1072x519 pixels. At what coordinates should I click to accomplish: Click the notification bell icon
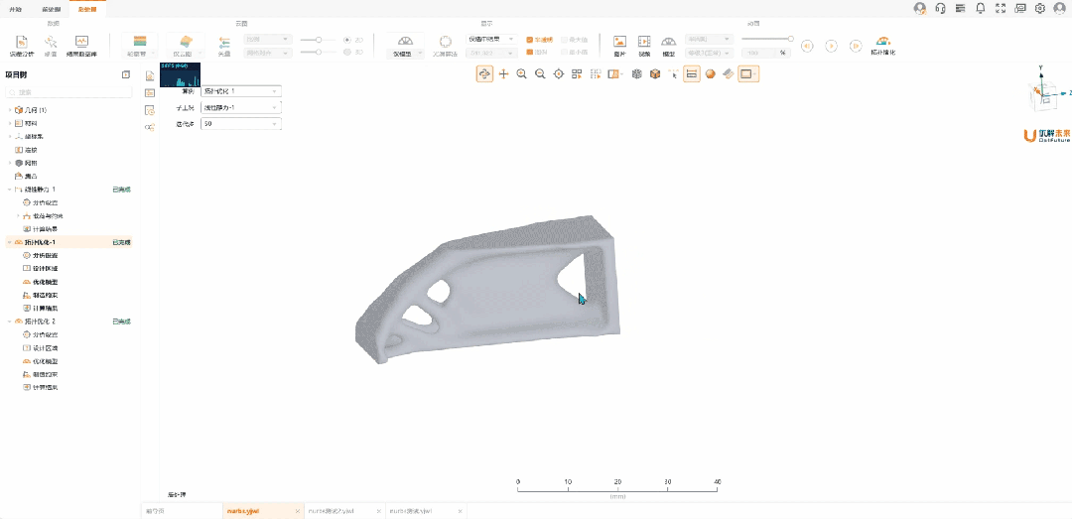pos(981,8)
